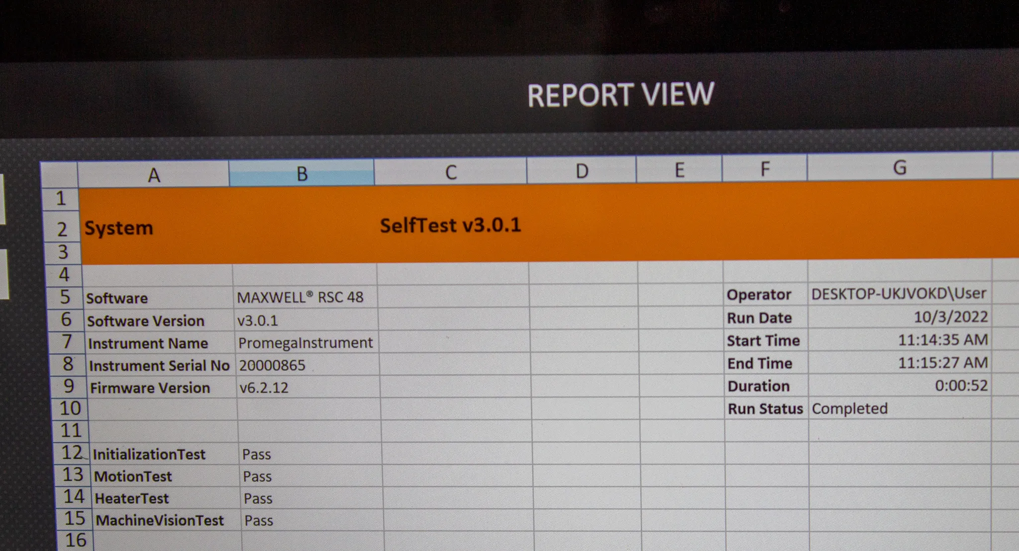Click the 'Firmware Version' label cell

(161, 388)
